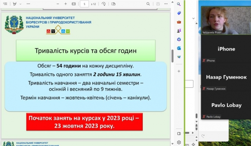The width and height of the screenshot is (251, 146).
Task: Click the heading 'Тривалість курсів та обсяг годин'
Action: click(85, 50)
